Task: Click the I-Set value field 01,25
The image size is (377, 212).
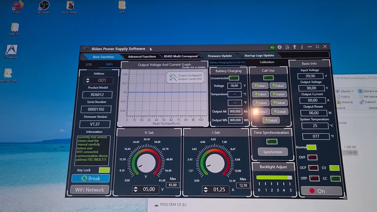Action: click(x=219, y=190)
